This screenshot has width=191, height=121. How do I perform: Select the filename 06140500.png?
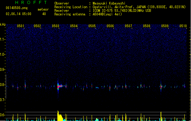tap(17, 8)
